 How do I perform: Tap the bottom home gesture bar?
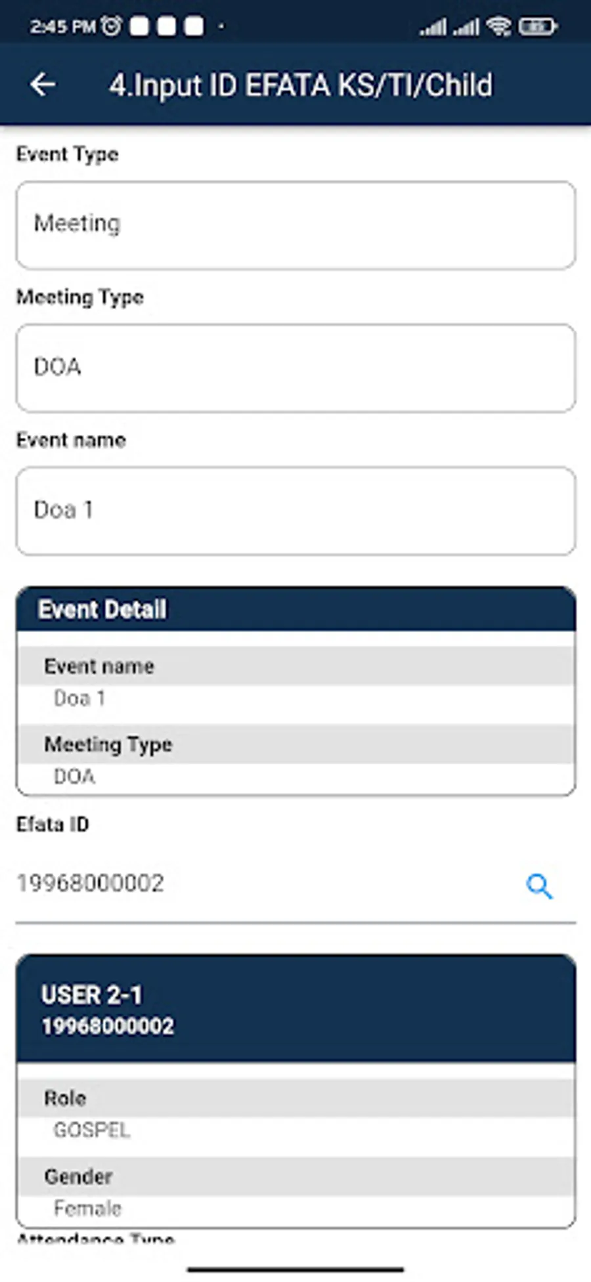[295, 1270]
